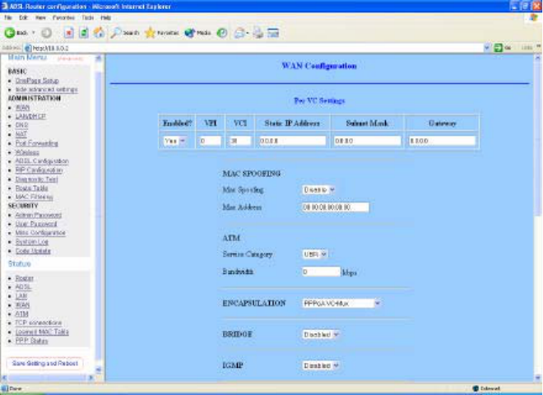
Task: Open the Search toolbar button
Action: (125, 33)
